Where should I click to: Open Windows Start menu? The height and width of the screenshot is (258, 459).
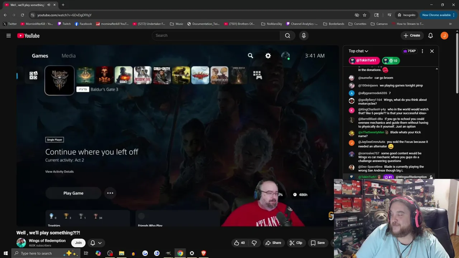pyautogui.click(x=5, y=253)
